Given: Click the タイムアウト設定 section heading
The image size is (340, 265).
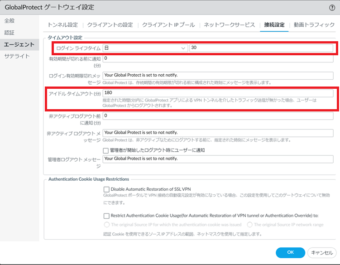Looking at the screenshot, I should point(65,38).
